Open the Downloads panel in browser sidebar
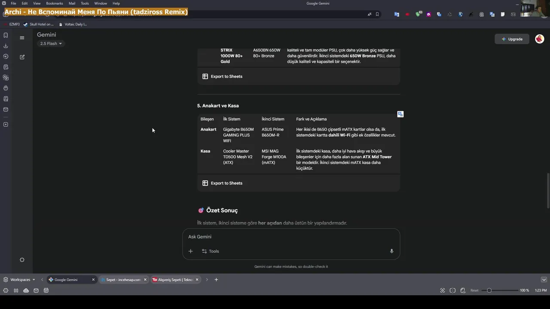 tap(6, 46)
